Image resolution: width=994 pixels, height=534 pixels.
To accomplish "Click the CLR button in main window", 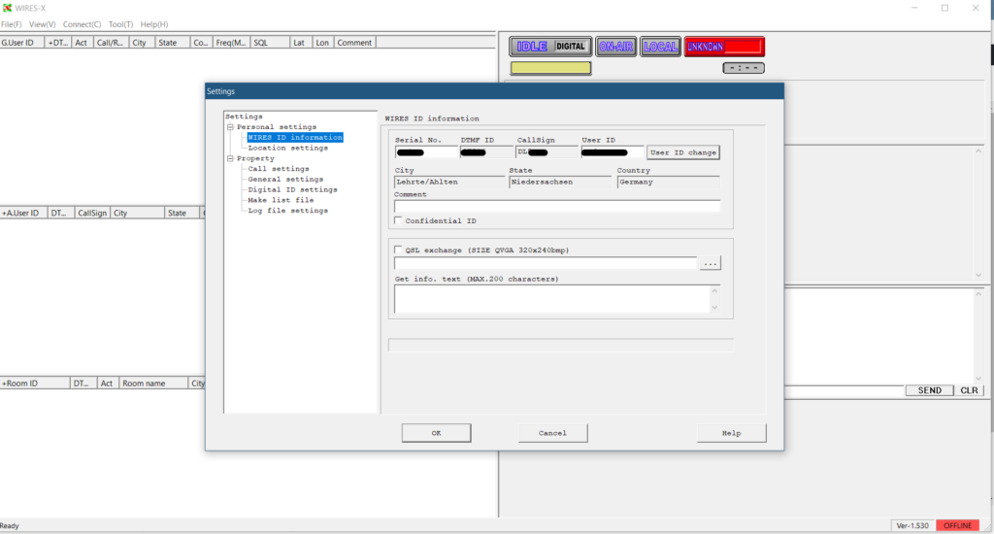I will (x=969, y=390).
